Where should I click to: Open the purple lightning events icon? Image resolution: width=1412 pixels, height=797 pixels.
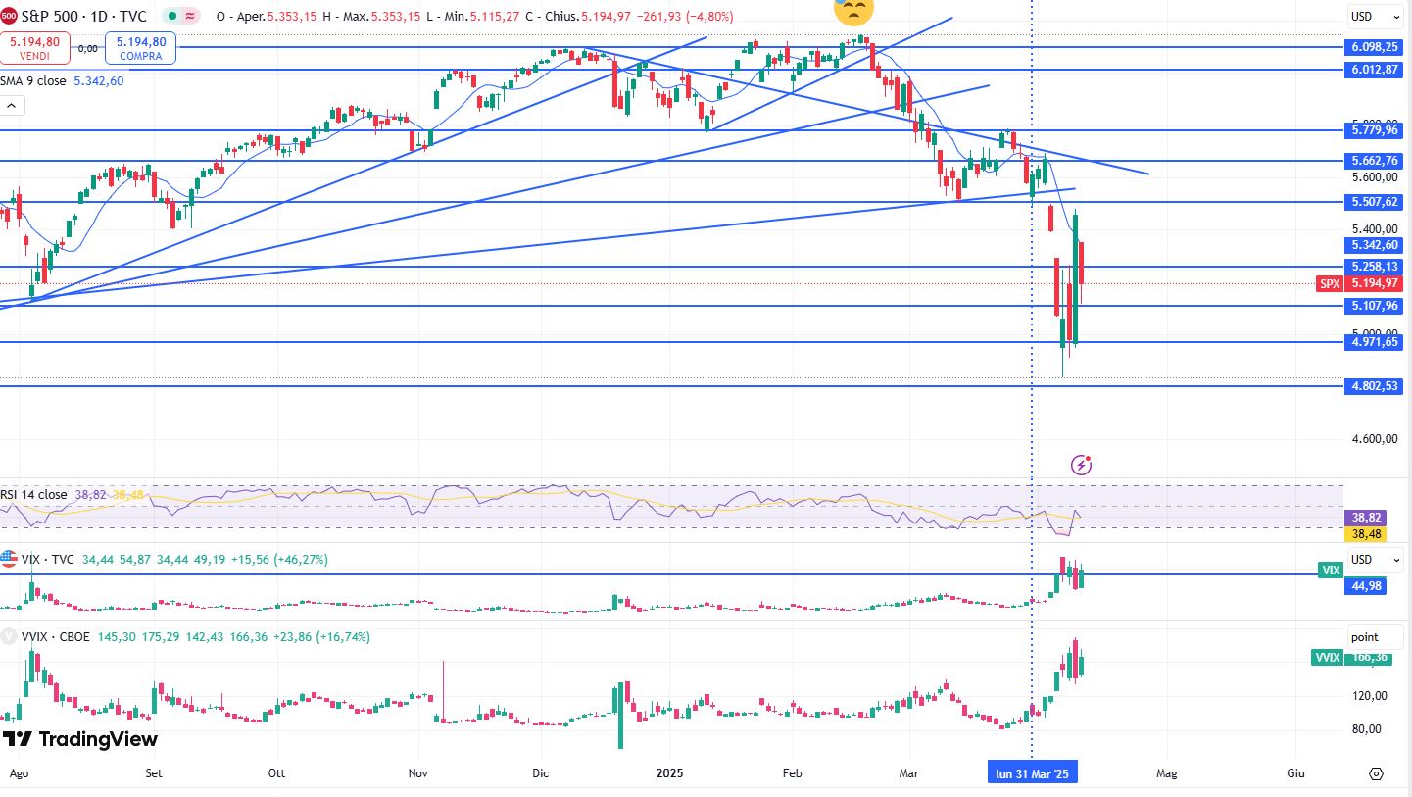point(1082,465)
